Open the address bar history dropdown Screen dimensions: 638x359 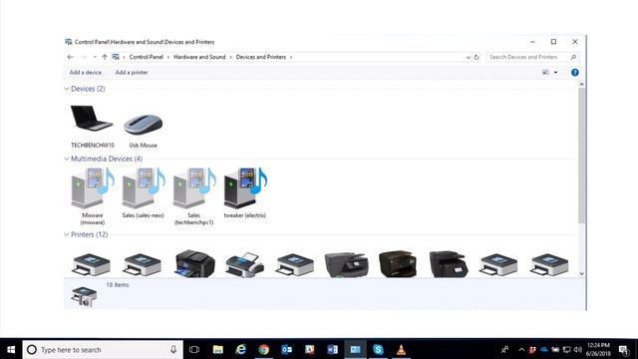point(468,57)
